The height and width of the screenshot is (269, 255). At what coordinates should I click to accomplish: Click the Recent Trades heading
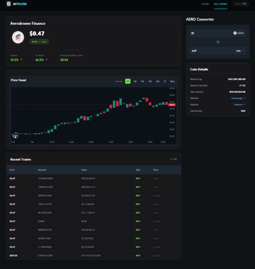pos(21,159)
